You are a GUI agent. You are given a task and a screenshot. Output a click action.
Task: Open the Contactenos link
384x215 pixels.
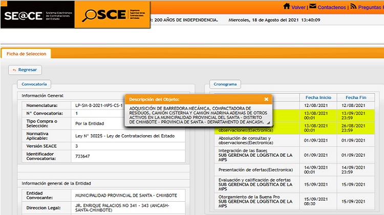tap(332, 7)
